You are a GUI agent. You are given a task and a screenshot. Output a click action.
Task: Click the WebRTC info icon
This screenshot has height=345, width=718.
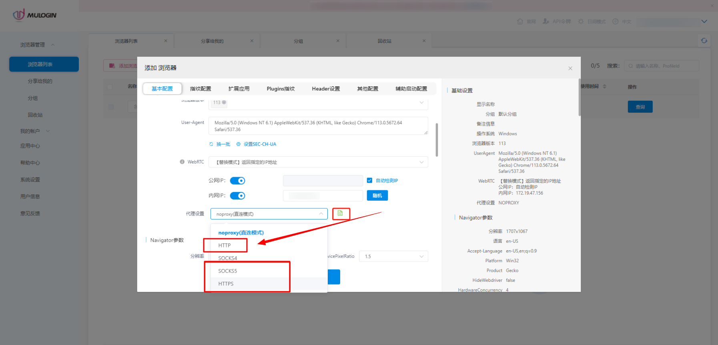(x=182, y=162)
